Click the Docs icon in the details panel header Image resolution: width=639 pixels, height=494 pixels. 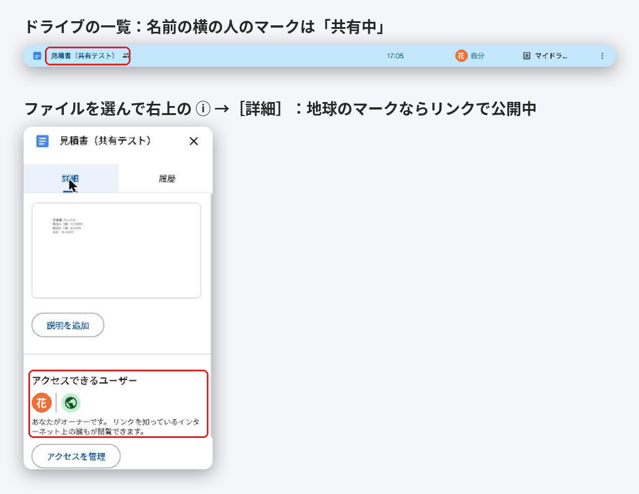coord(43,141)
